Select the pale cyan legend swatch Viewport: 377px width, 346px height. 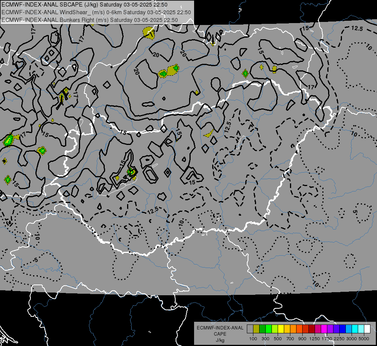click(361, 329)
